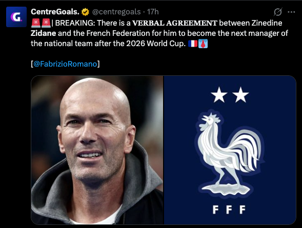The width and height of the screenshot is (302, 228).
Task: Click the first red siren emoji
Action: (35, 23)
